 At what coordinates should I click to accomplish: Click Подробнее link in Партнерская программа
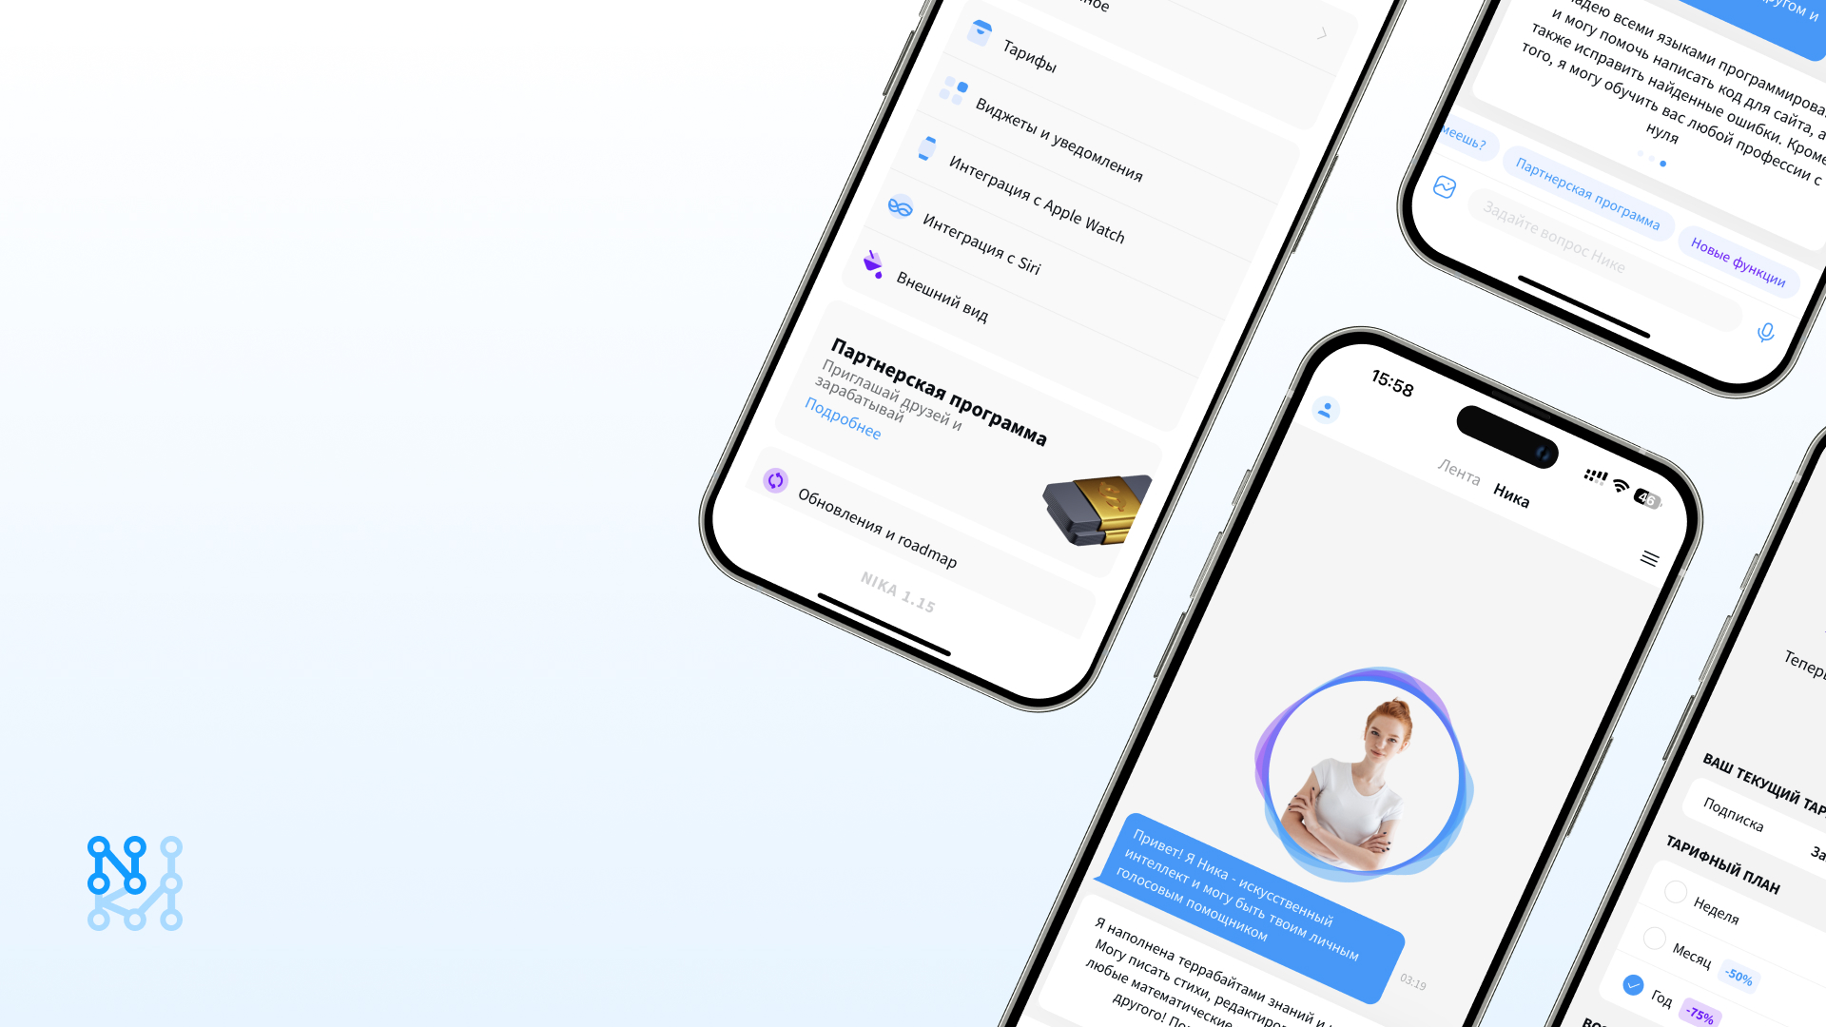[841, 430]
